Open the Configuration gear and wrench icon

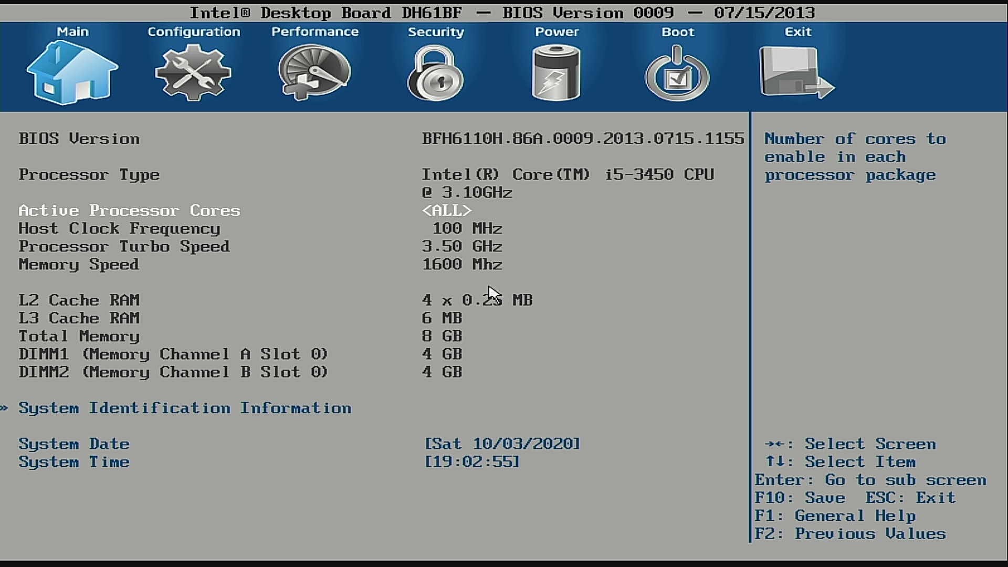(x=193, y=72)
